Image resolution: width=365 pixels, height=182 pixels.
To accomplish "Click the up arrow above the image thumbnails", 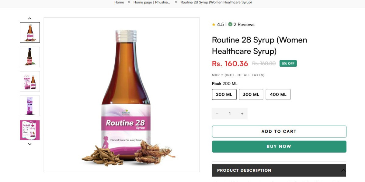I will click(30, 18).
